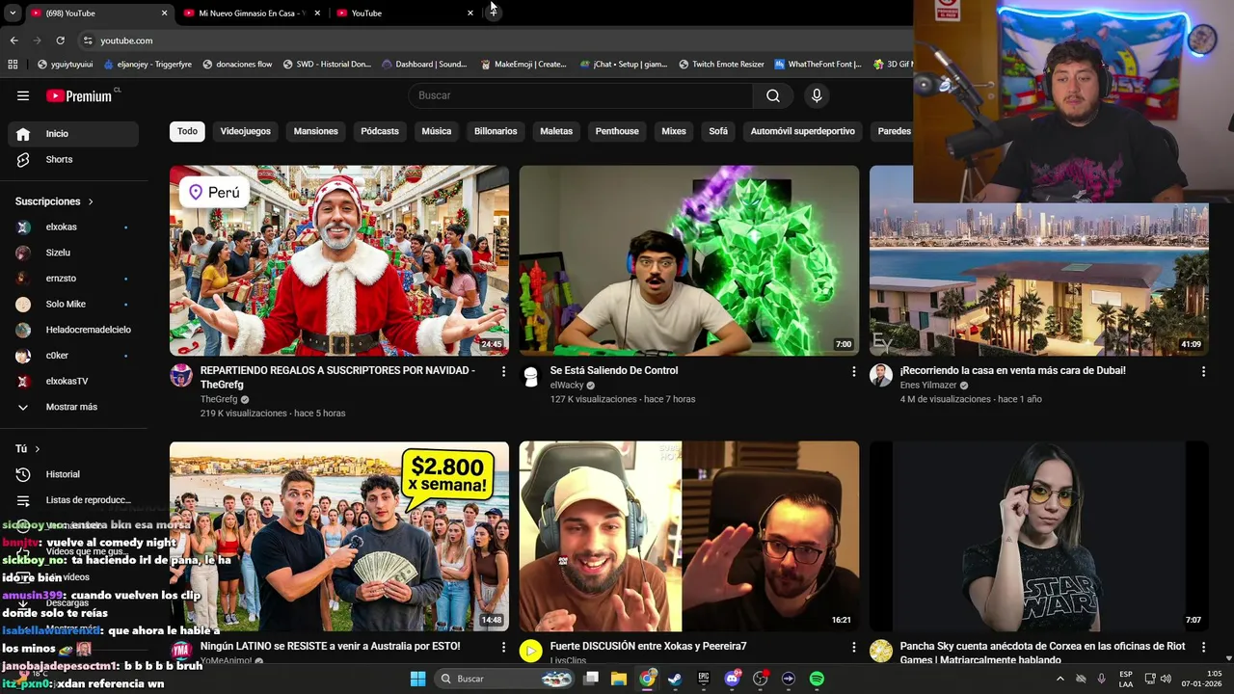The width and height of the screenshot is (1234, 694).
Task: Click Enes Yilmazer channel avatar
Action: click(880, 376)
